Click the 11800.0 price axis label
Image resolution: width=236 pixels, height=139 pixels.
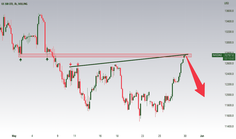(x=229, y=105)
